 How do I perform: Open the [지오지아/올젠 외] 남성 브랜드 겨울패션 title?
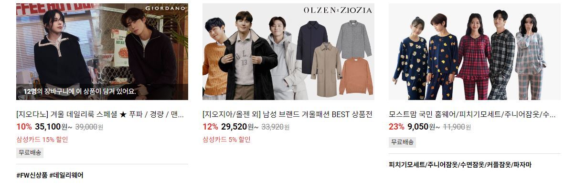tap(287, 115)
